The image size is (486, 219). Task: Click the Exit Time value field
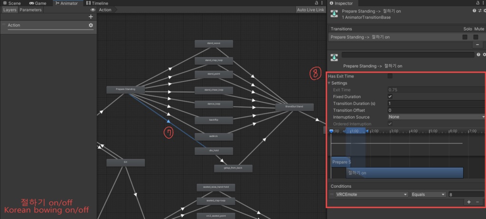click(437, 90)
